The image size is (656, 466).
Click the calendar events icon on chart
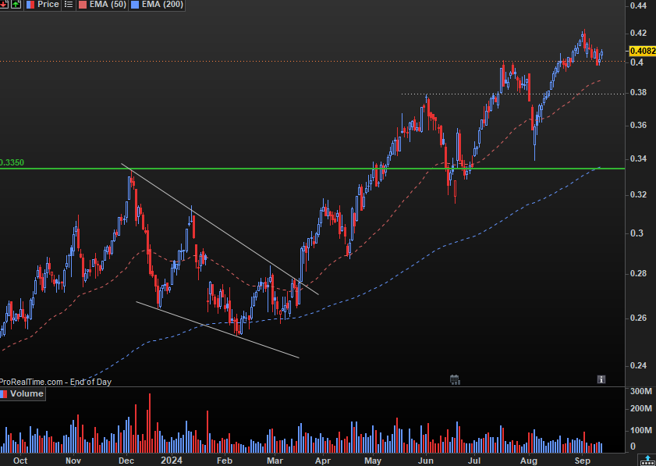455,379
